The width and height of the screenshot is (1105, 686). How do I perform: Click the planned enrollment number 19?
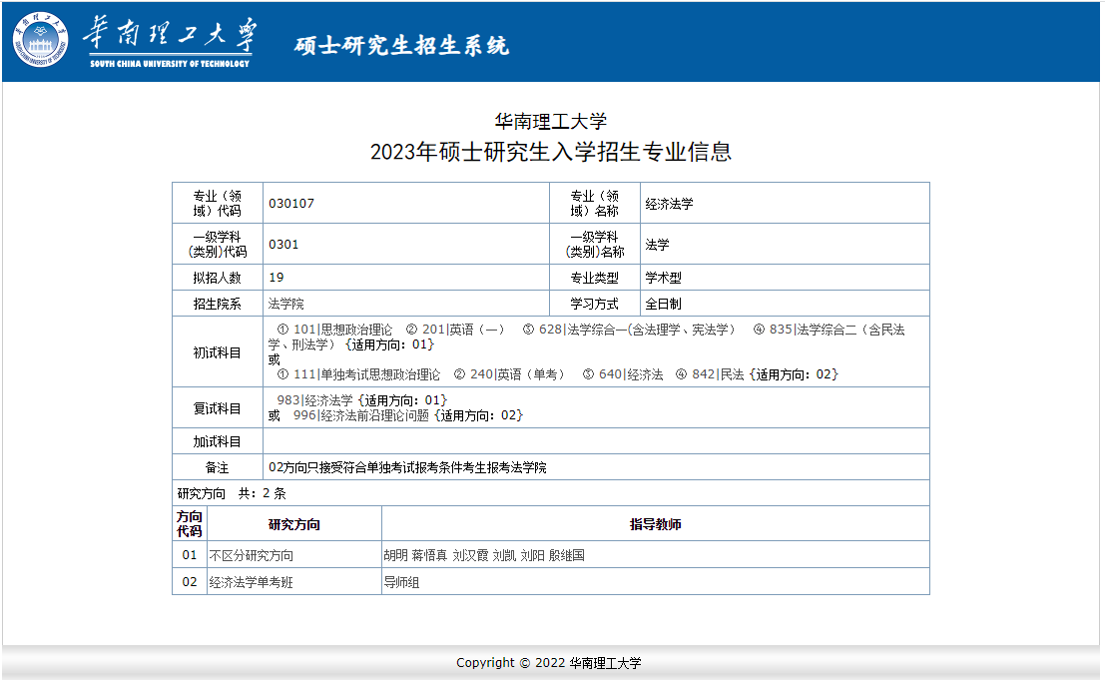pos(276,278)
